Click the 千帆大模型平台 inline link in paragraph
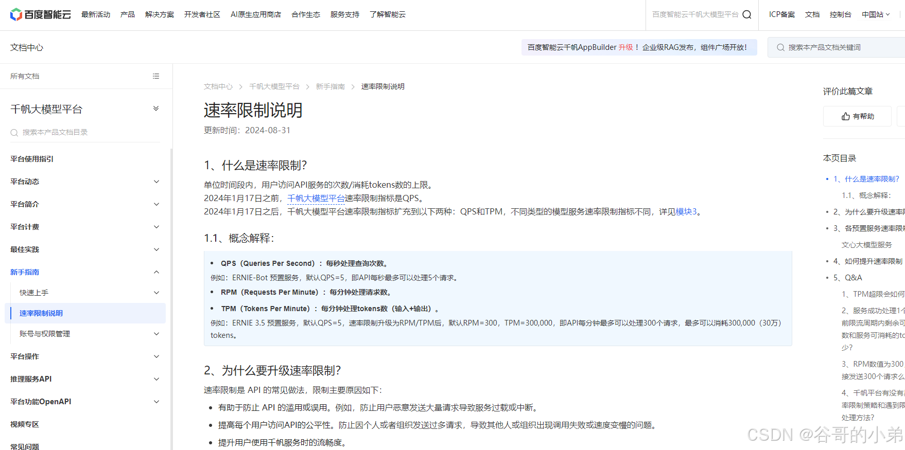This screenshot has height=450, width=905. pyautogui.click(x=316, y=199)
